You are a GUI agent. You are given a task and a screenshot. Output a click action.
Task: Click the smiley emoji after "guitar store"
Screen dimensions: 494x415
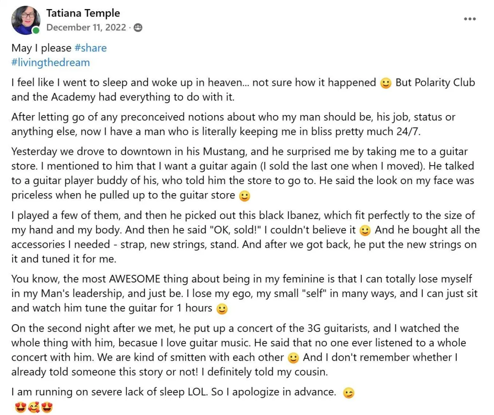pos(245,196)
